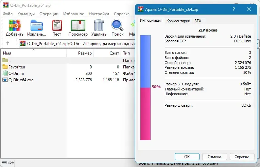Click the 32 КБ dictionary size value
Image resolution: width=260 pixels, height=167 pixels.
tap(246, 105)
